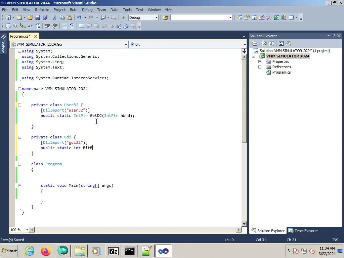Open the Toolbox via wrench toolbar icon

(x=269, y=17)
